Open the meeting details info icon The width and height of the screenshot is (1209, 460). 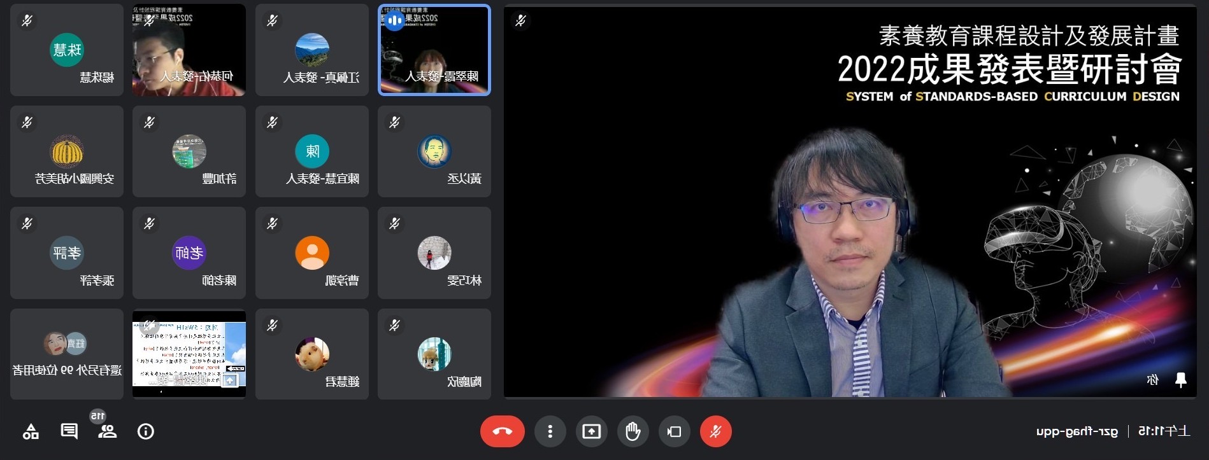click(x=146, y=431)
